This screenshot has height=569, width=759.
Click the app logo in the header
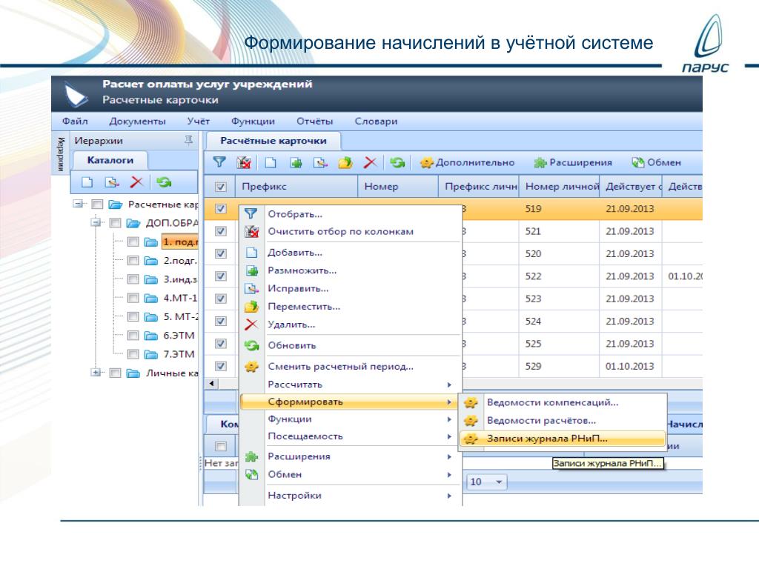point(76,94)
